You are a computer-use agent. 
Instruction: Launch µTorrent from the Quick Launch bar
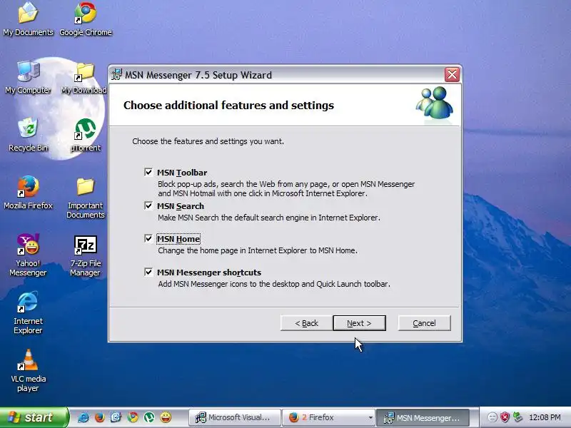149,417
